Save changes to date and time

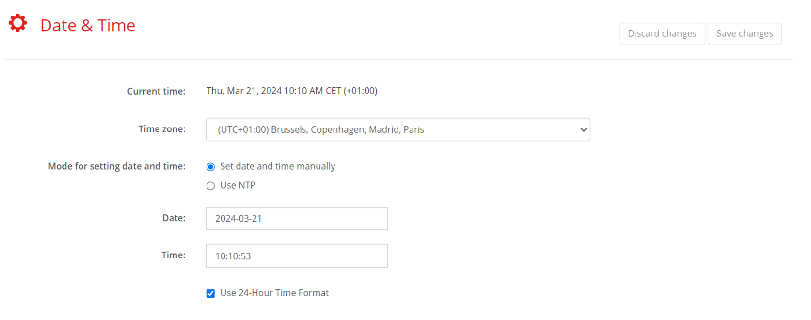pyautogui.click(x=745, y=33)
